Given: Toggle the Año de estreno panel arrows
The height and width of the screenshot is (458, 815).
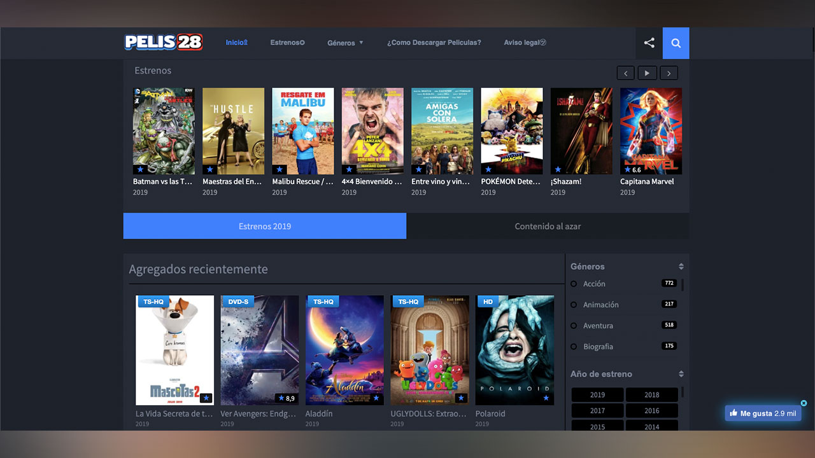Looking at the screenshot, I should click(681, 374).
